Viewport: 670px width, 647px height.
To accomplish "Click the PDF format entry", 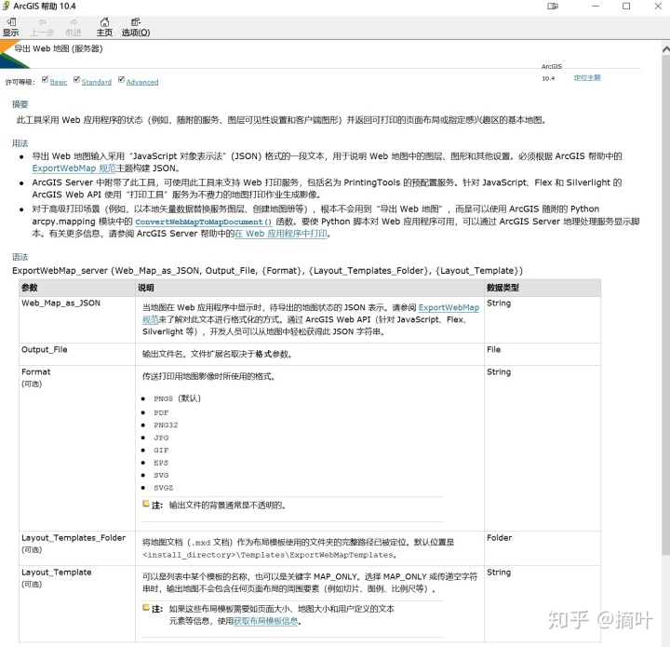I will (161, 412).
